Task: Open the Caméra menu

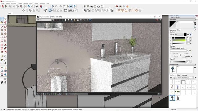Action: [20, 3]
